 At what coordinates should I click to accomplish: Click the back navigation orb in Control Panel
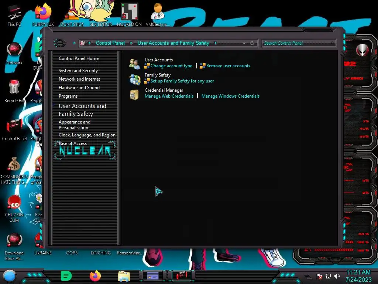(59, 43)
